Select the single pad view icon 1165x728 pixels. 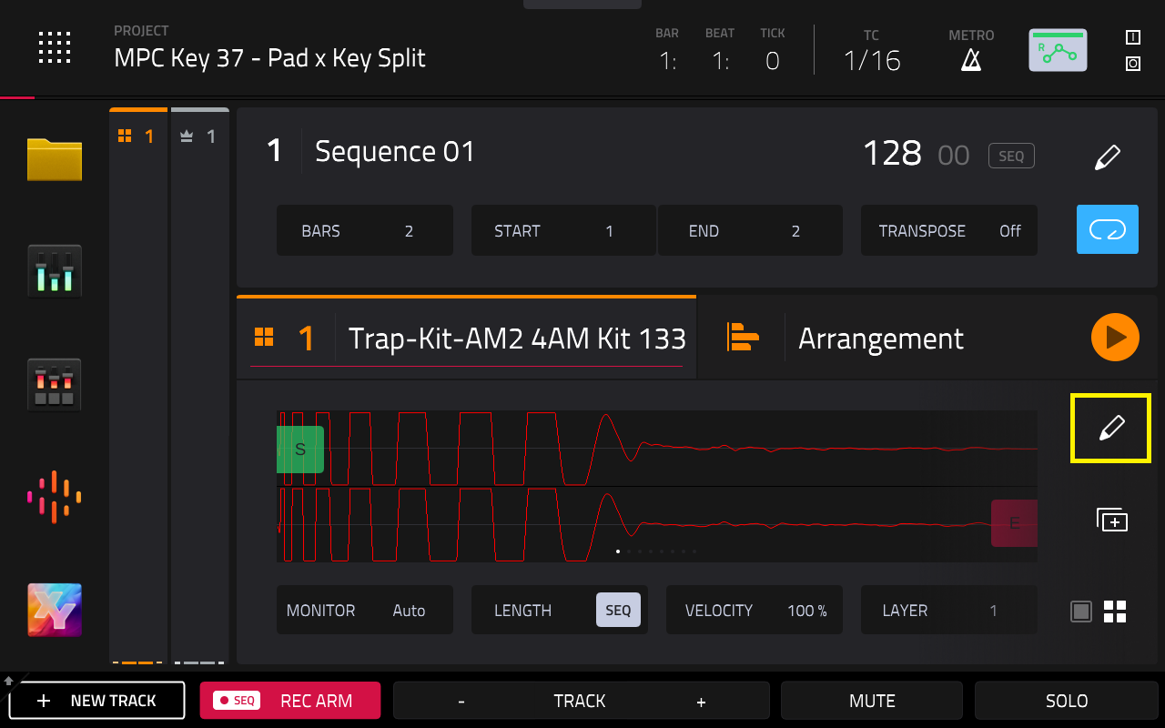point(1080,611)
